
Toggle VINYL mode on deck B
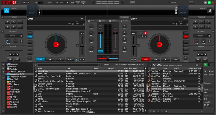pos(186,37)
